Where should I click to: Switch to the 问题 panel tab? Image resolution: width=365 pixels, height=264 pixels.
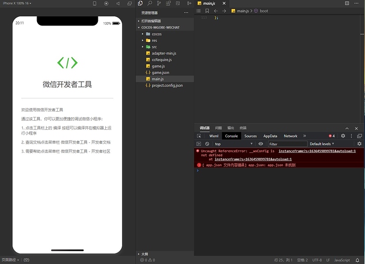coord(218,128)
